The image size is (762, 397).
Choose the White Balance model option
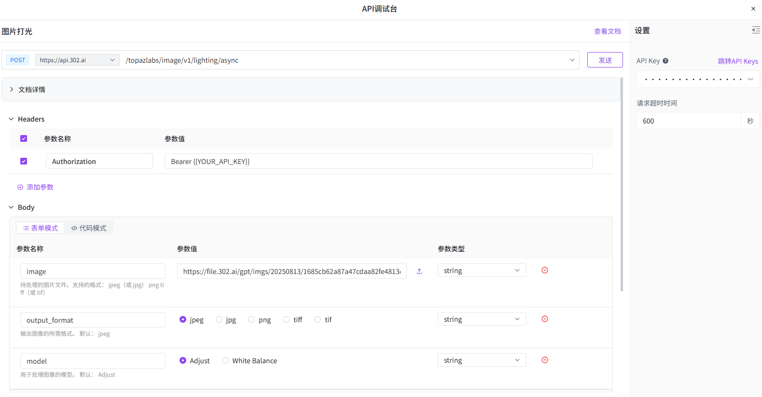coord(225,361)
